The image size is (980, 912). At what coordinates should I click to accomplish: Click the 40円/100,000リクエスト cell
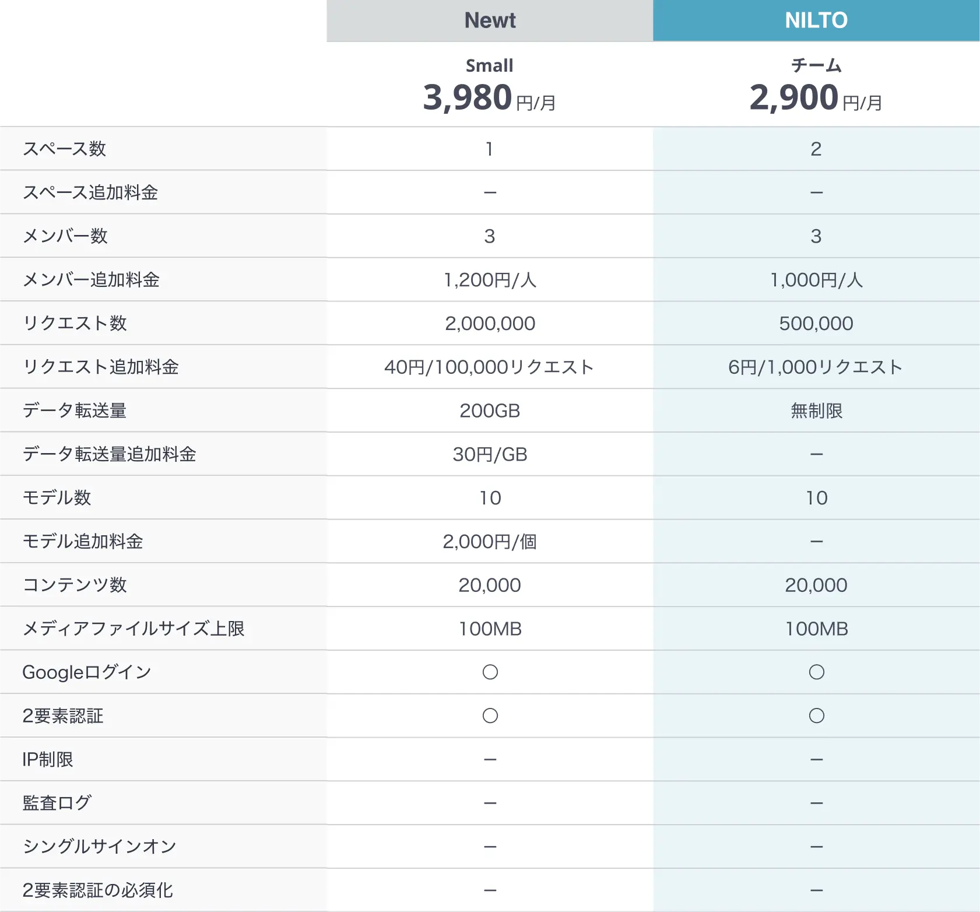[x=490, y=367]
